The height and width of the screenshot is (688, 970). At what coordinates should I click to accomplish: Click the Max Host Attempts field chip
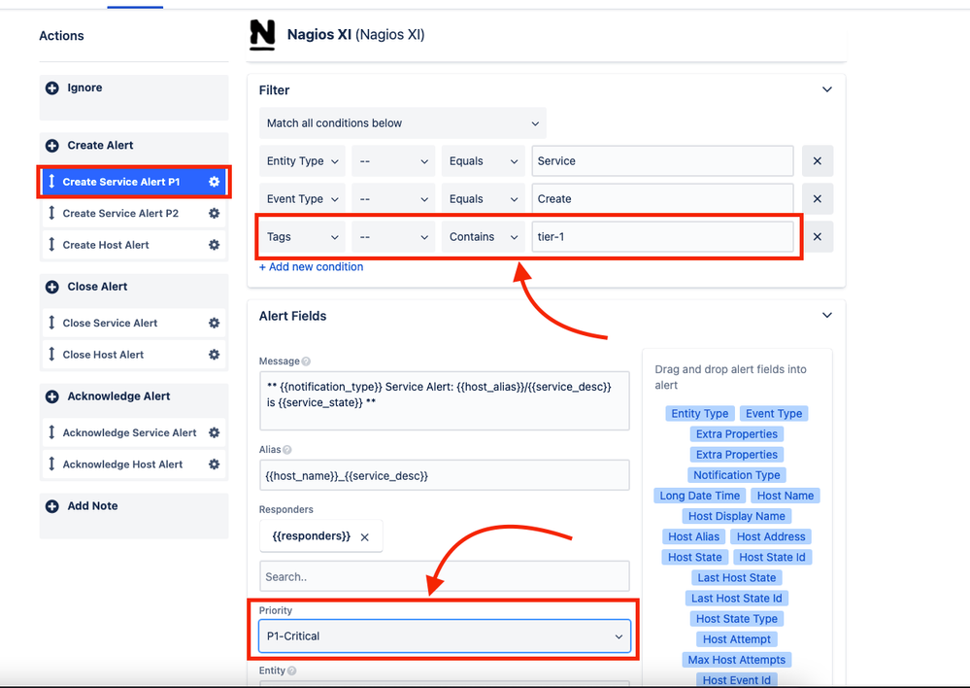point(736,660)
